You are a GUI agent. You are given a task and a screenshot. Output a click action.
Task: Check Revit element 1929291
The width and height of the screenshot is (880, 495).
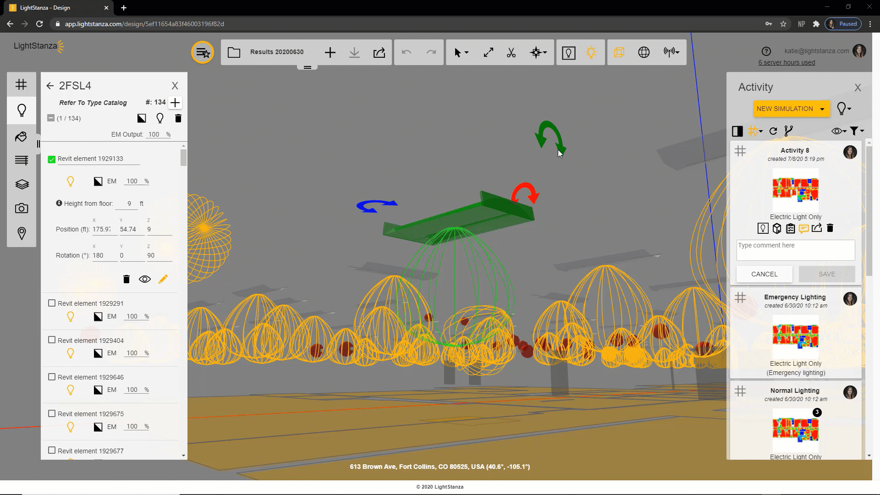click(x=52, y=303)
